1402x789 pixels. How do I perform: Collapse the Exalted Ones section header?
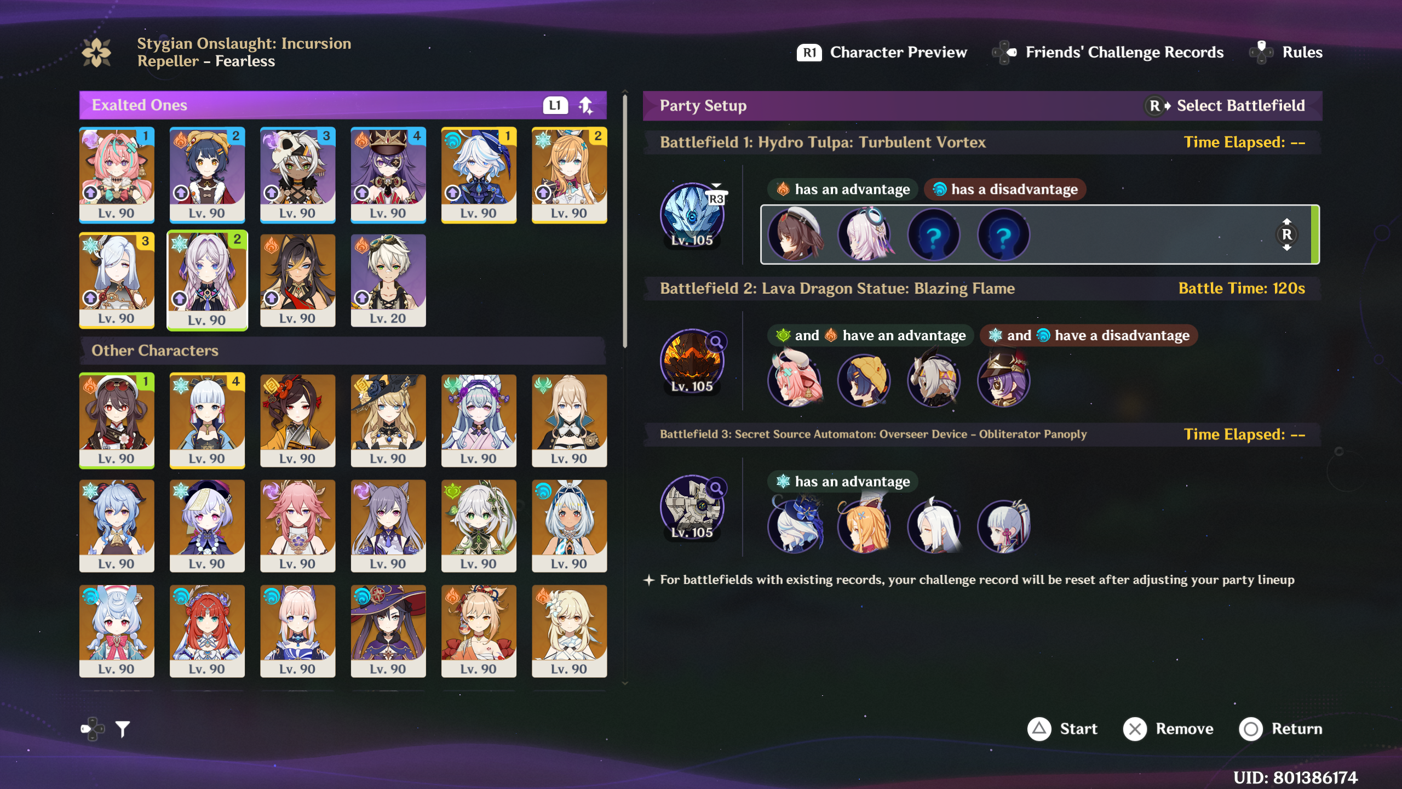click(343, 105)
